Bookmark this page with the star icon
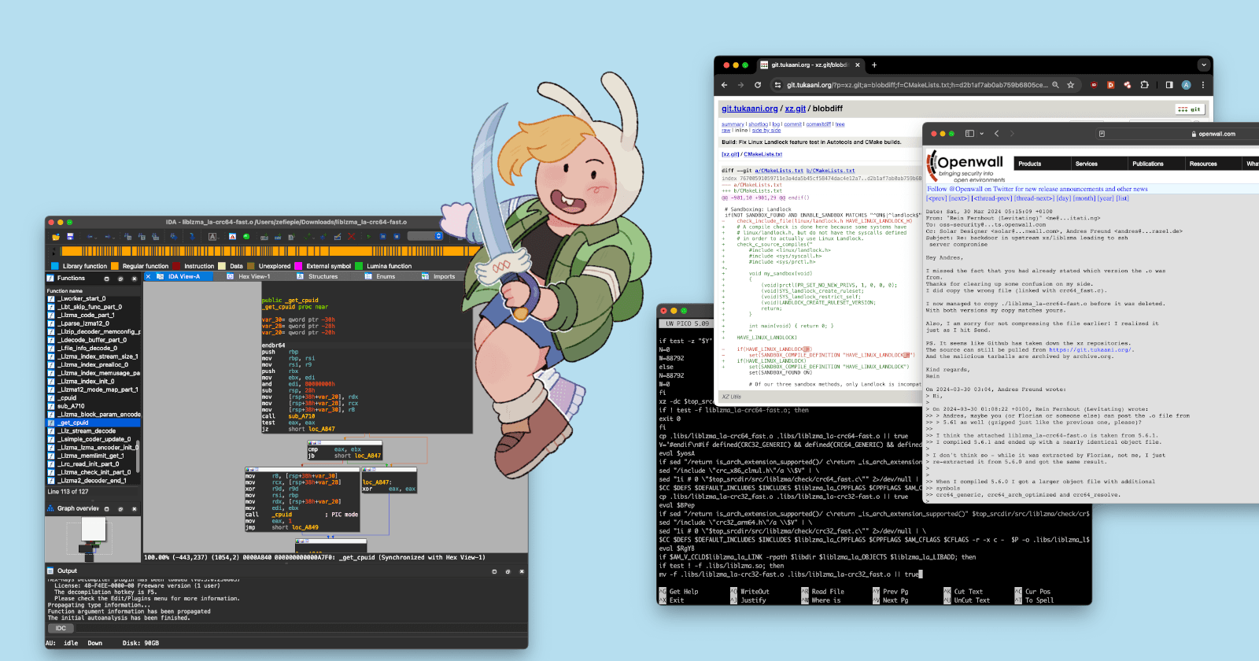 coord(1070,85)
